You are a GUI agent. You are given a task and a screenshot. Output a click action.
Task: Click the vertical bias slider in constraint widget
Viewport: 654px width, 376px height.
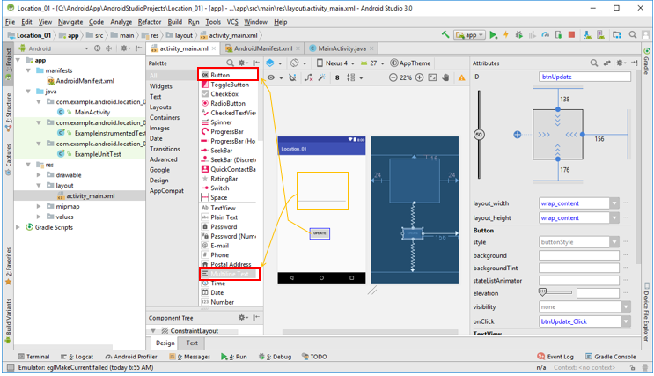[479, 135]
